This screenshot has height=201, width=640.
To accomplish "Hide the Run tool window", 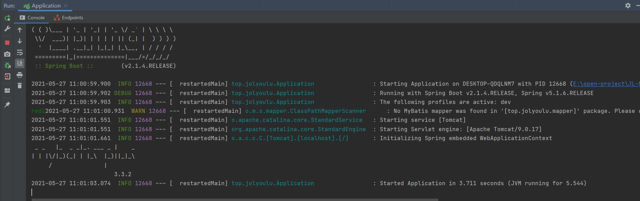I will (638, 6).
